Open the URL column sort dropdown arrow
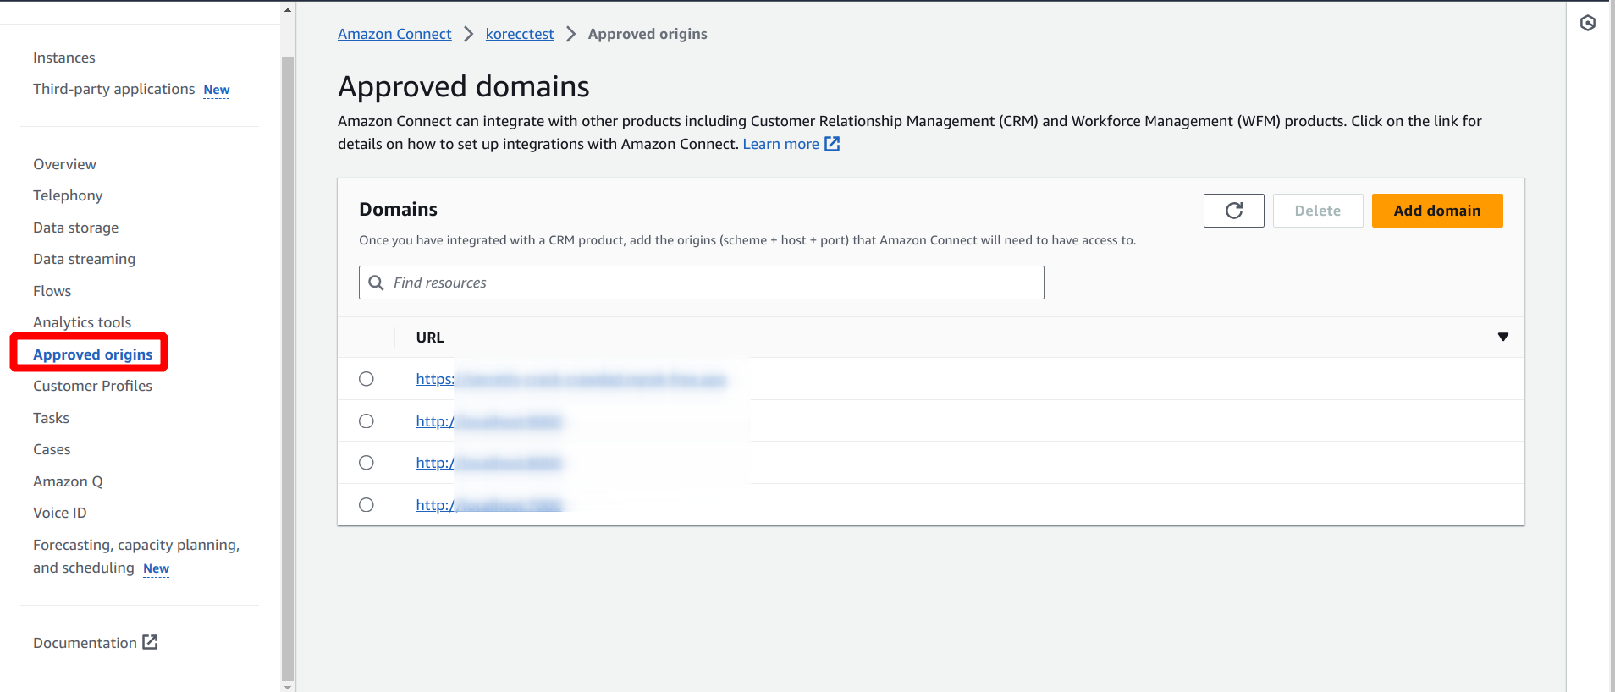1615x692 pixels. coord(1502,337)
